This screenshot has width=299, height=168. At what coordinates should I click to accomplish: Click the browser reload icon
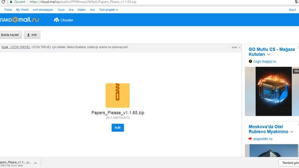tap(3, 2)
